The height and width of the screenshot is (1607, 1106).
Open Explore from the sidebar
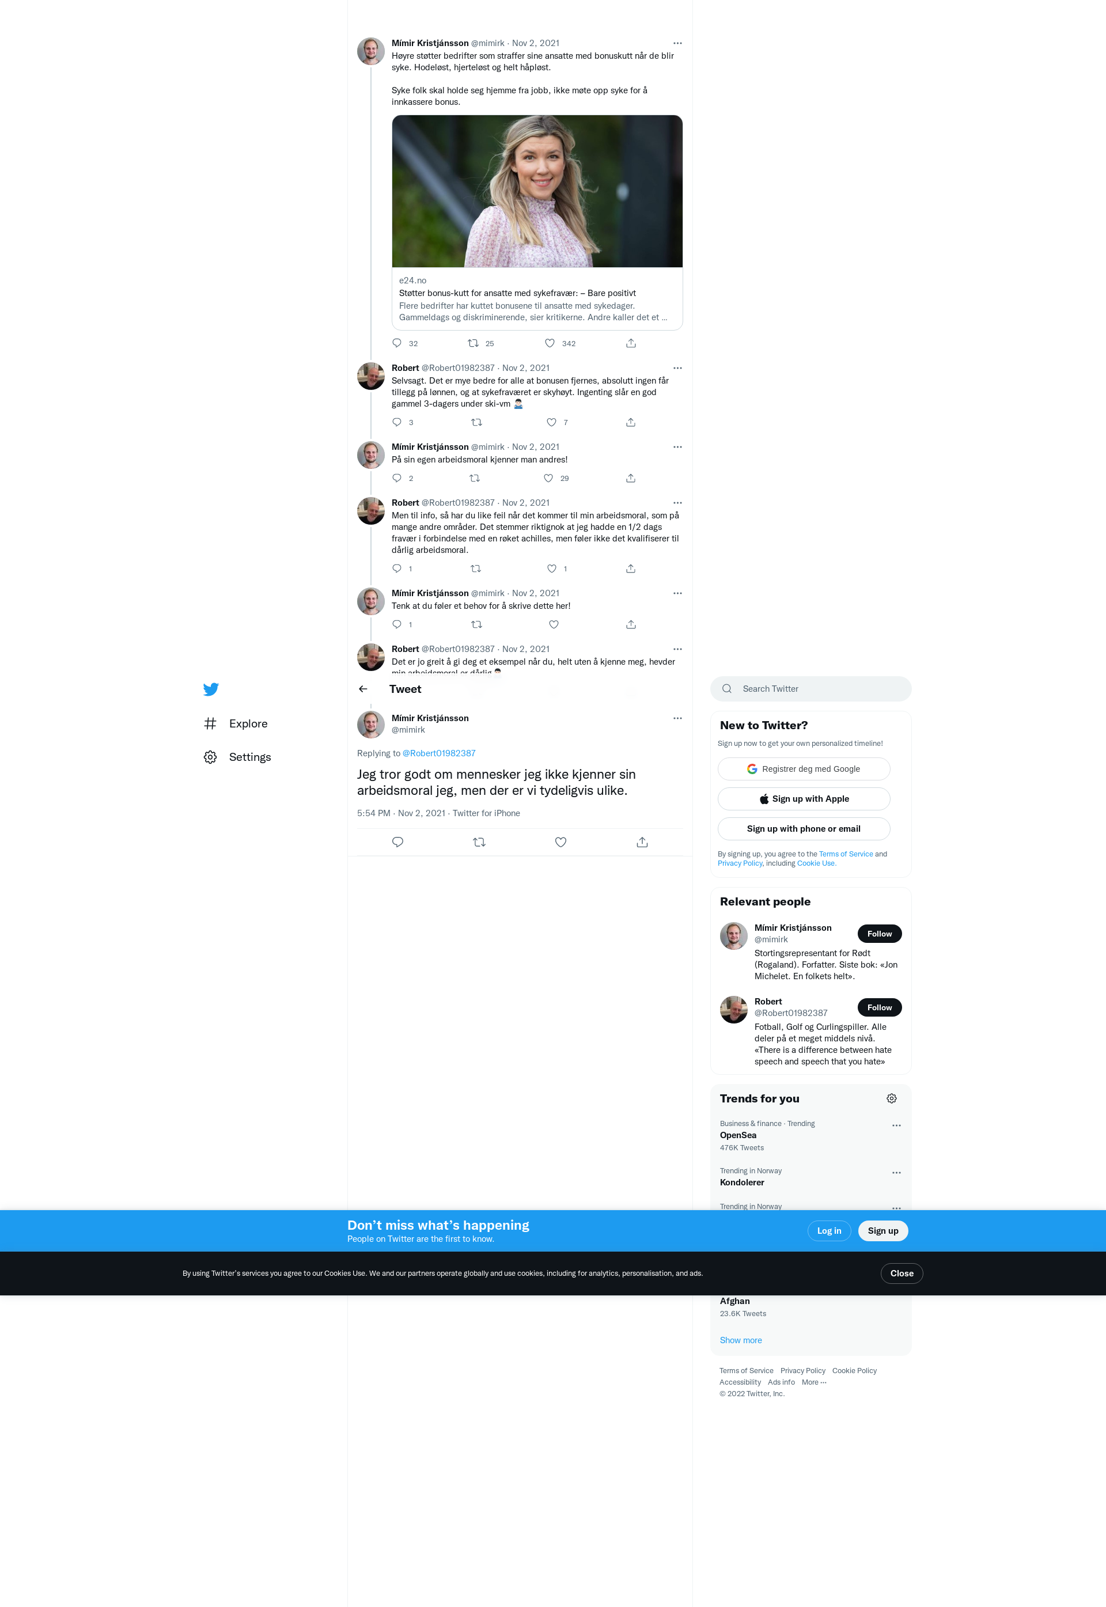point(236,723)
